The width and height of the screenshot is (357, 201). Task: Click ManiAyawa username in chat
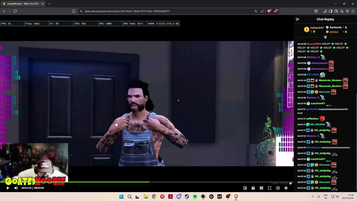click(313, 147)
